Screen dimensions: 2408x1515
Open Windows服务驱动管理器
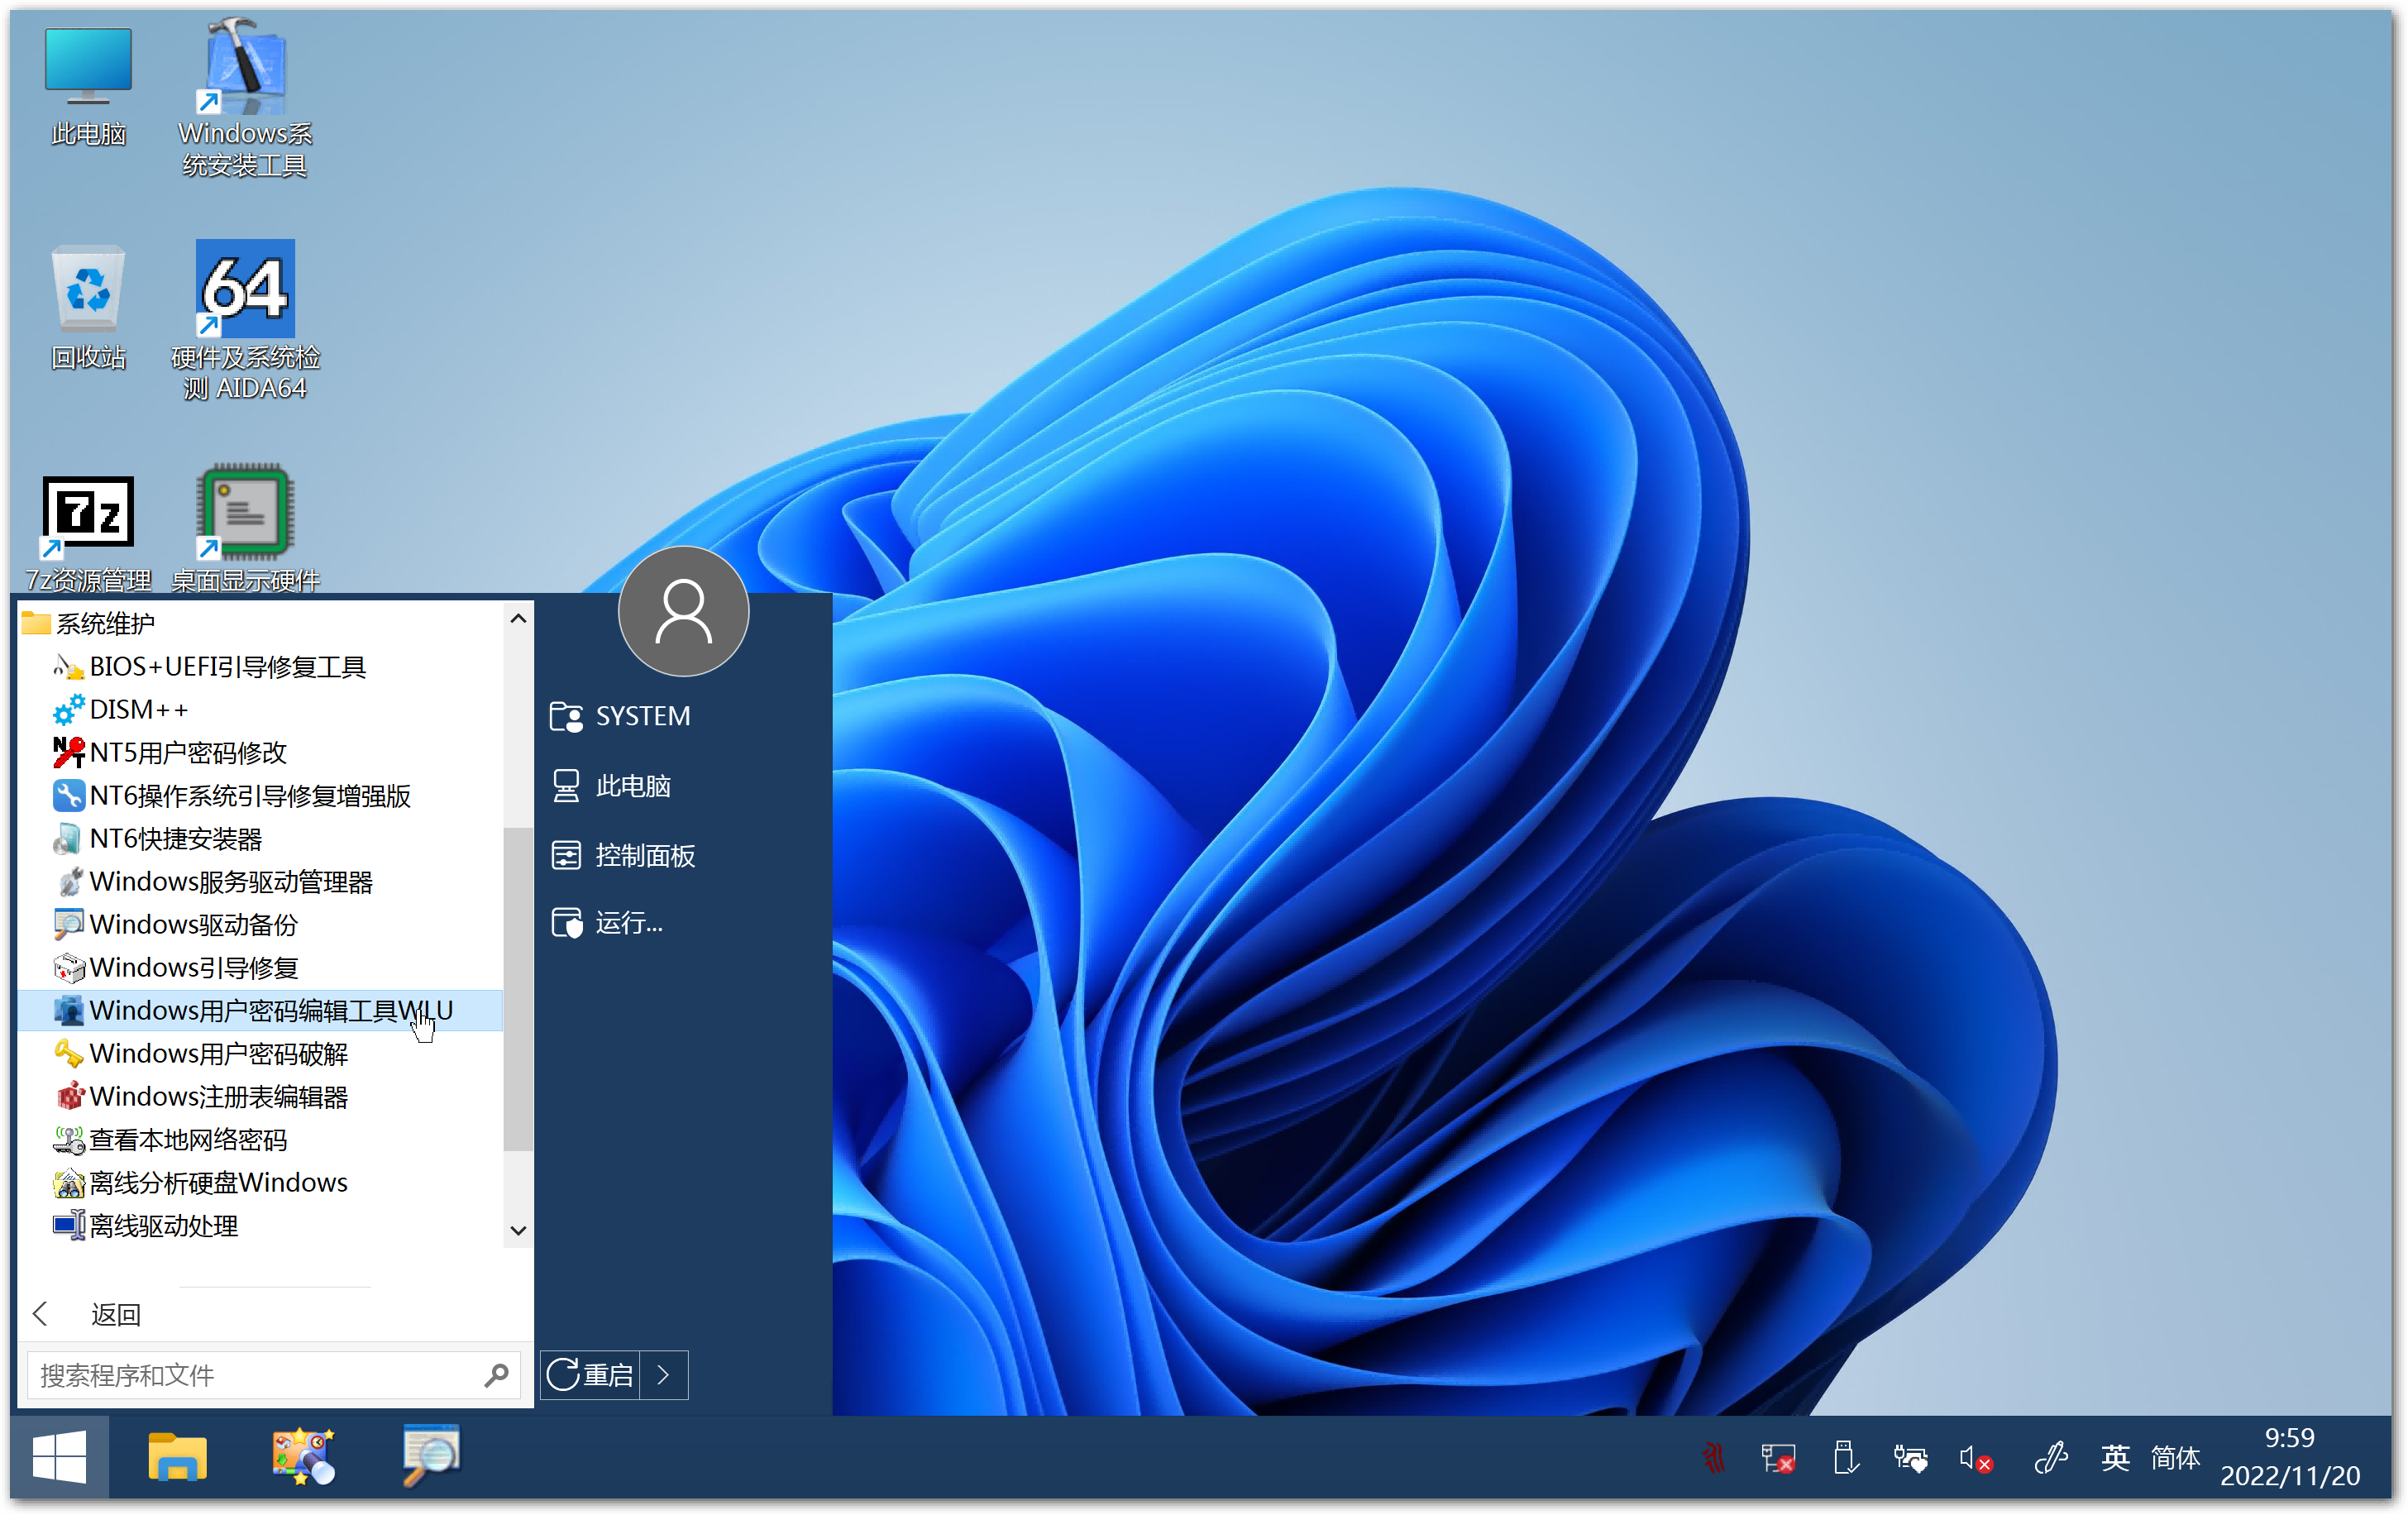pos(260,881)
